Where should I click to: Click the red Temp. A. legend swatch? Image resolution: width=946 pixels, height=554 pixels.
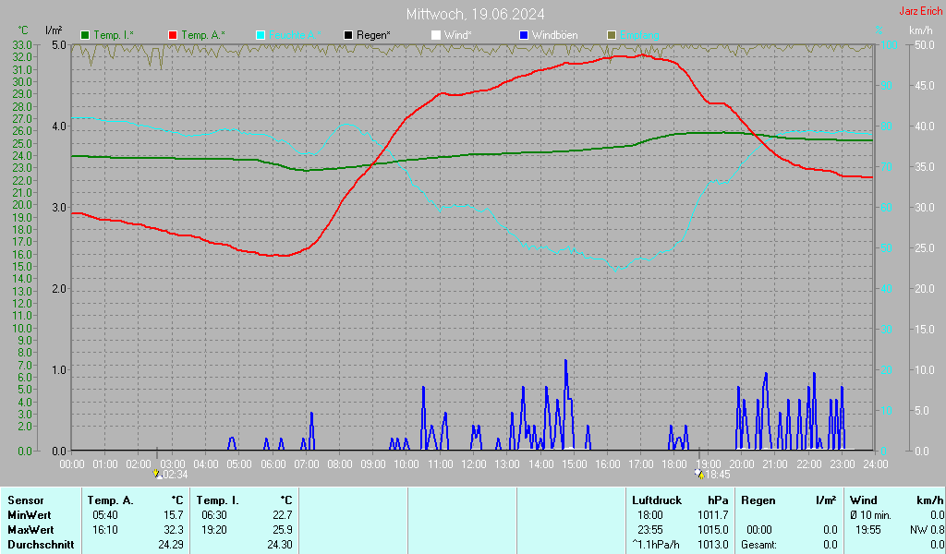click(173, 35)
